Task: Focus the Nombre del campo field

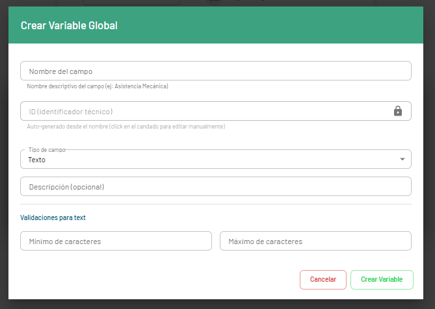Action: [x=216, y=71]
